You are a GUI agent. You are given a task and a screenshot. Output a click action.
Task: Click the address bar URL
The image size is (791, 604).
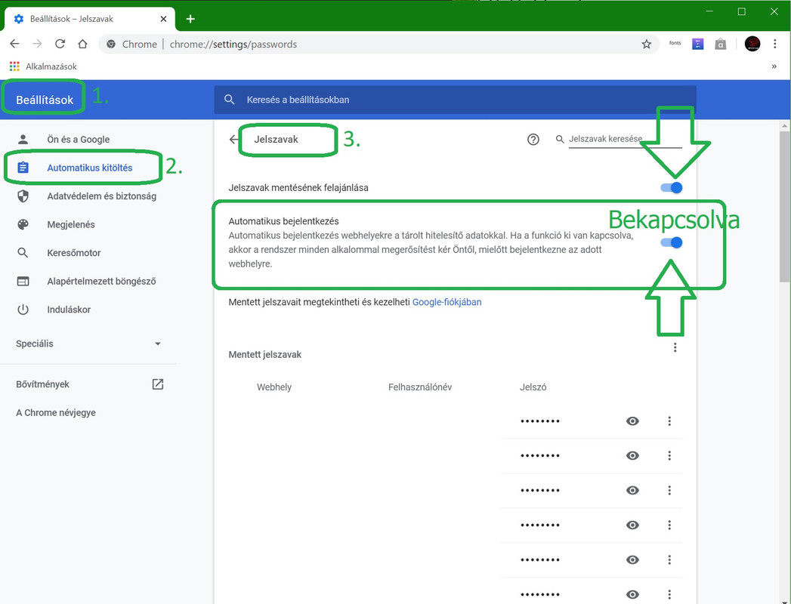coord(233,45)
